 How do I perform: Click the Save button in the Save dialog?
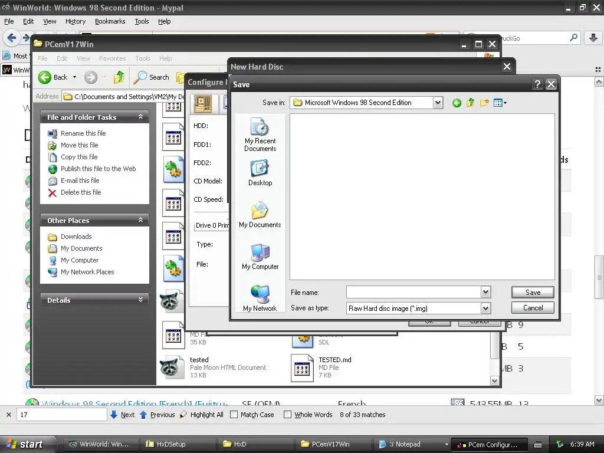(x=533, y=293)
